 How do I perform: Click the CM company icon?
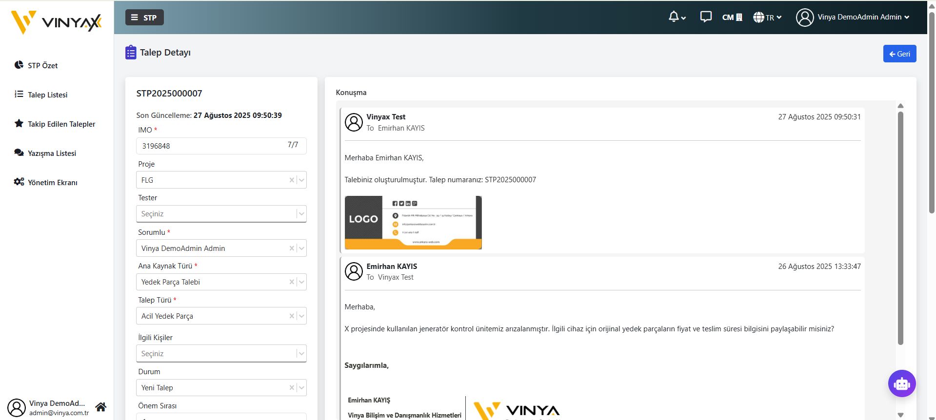(x=732, y=18)
